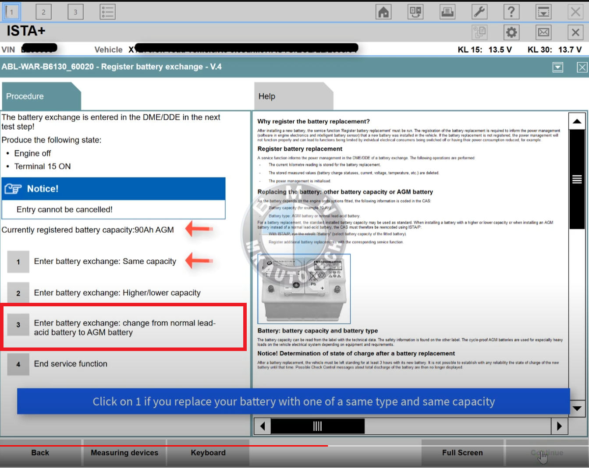Click the 'Notice!' header in procedure pane
The width and height of the screenshot is (589, 468).
point(114,189)
